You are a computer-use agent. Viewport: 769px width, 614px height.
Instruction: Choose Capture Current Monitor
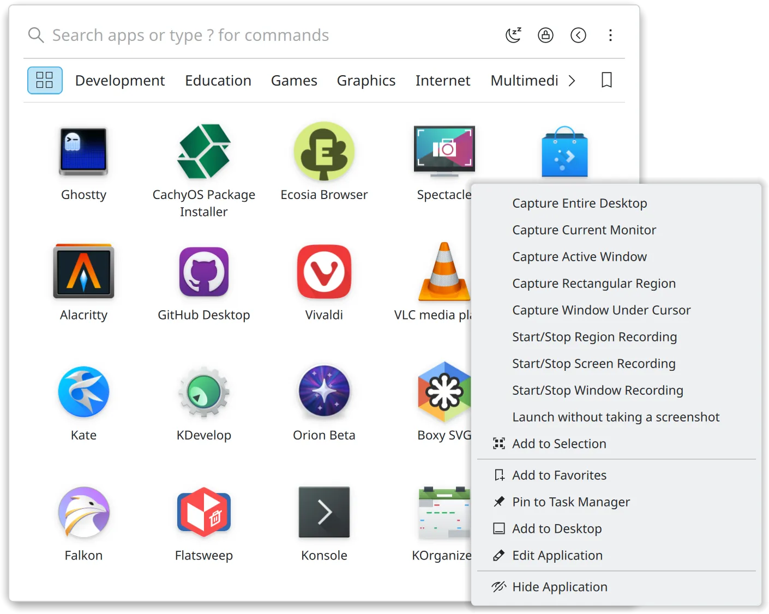pyautogui.click(x=616, y=230)
